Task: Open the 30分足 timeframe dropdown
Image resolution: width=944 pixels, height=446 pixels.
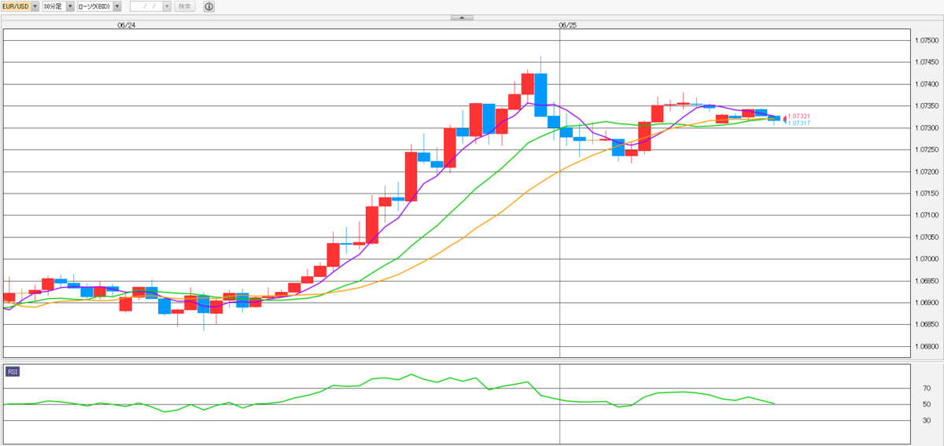Action: coord(71,6)
